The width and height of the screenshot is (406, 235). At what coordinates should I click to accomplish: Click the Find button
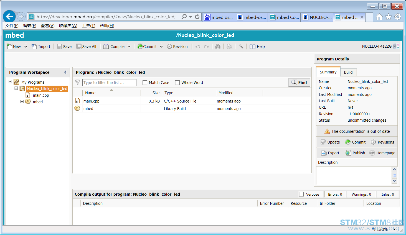(x=299, y=83)
